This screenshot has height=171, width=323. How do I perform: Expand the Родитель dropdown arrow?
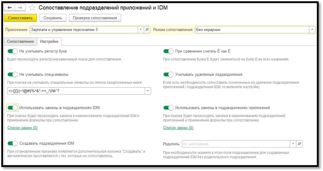[x=293, y=144]
